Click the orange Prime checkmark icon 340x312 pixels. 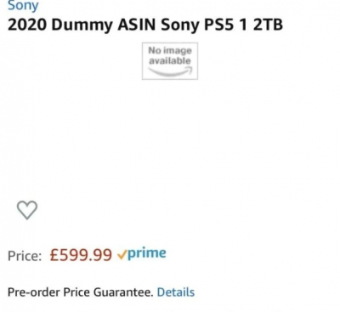pyautogui.click(x=122, y=255)
